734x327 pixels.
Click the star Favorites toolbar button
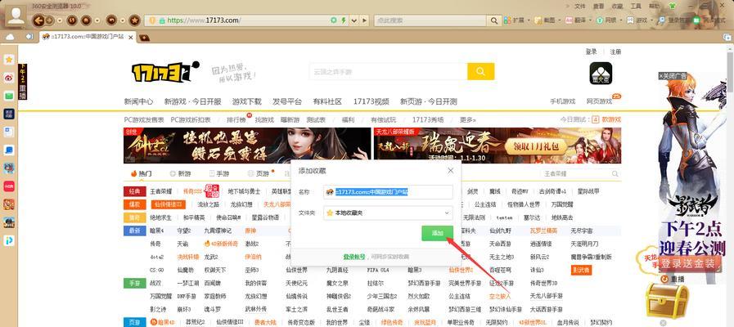(x=134, y=20)
